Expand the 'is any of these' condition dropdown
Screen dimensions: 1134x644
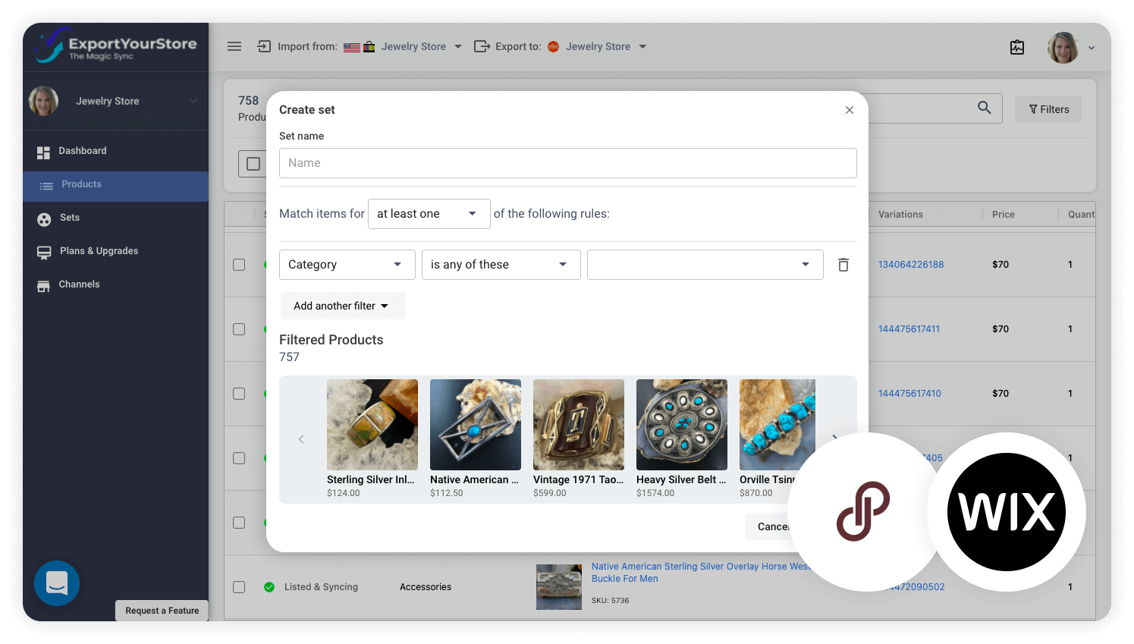pos(501,264)
